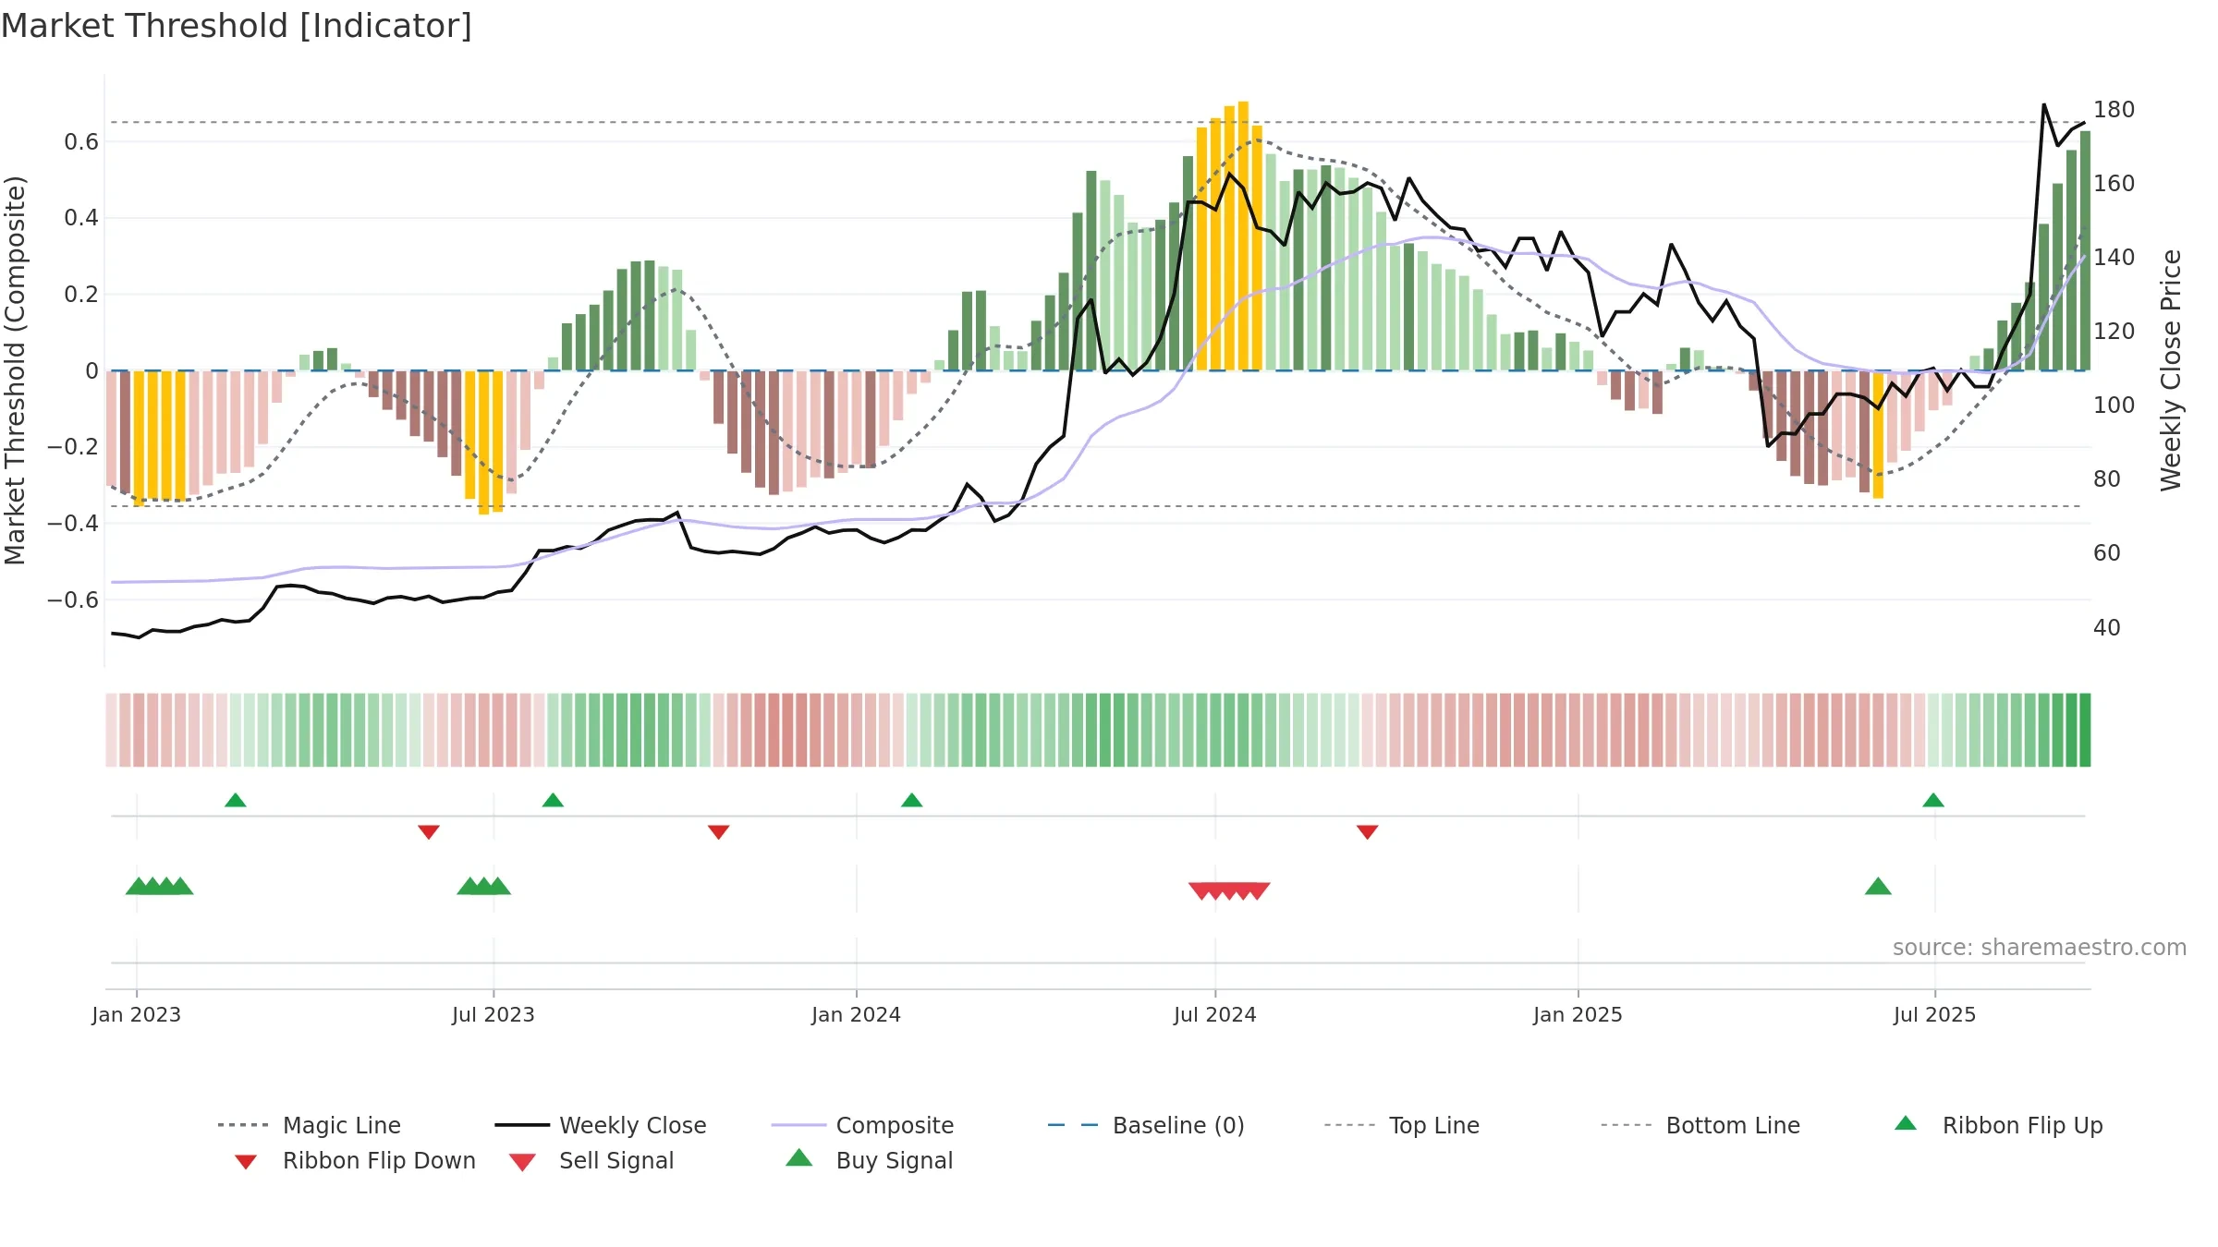
Task: Click the Jan 2025 x-axis label
Action: pyautogui.click(x=1578, y=1014)
